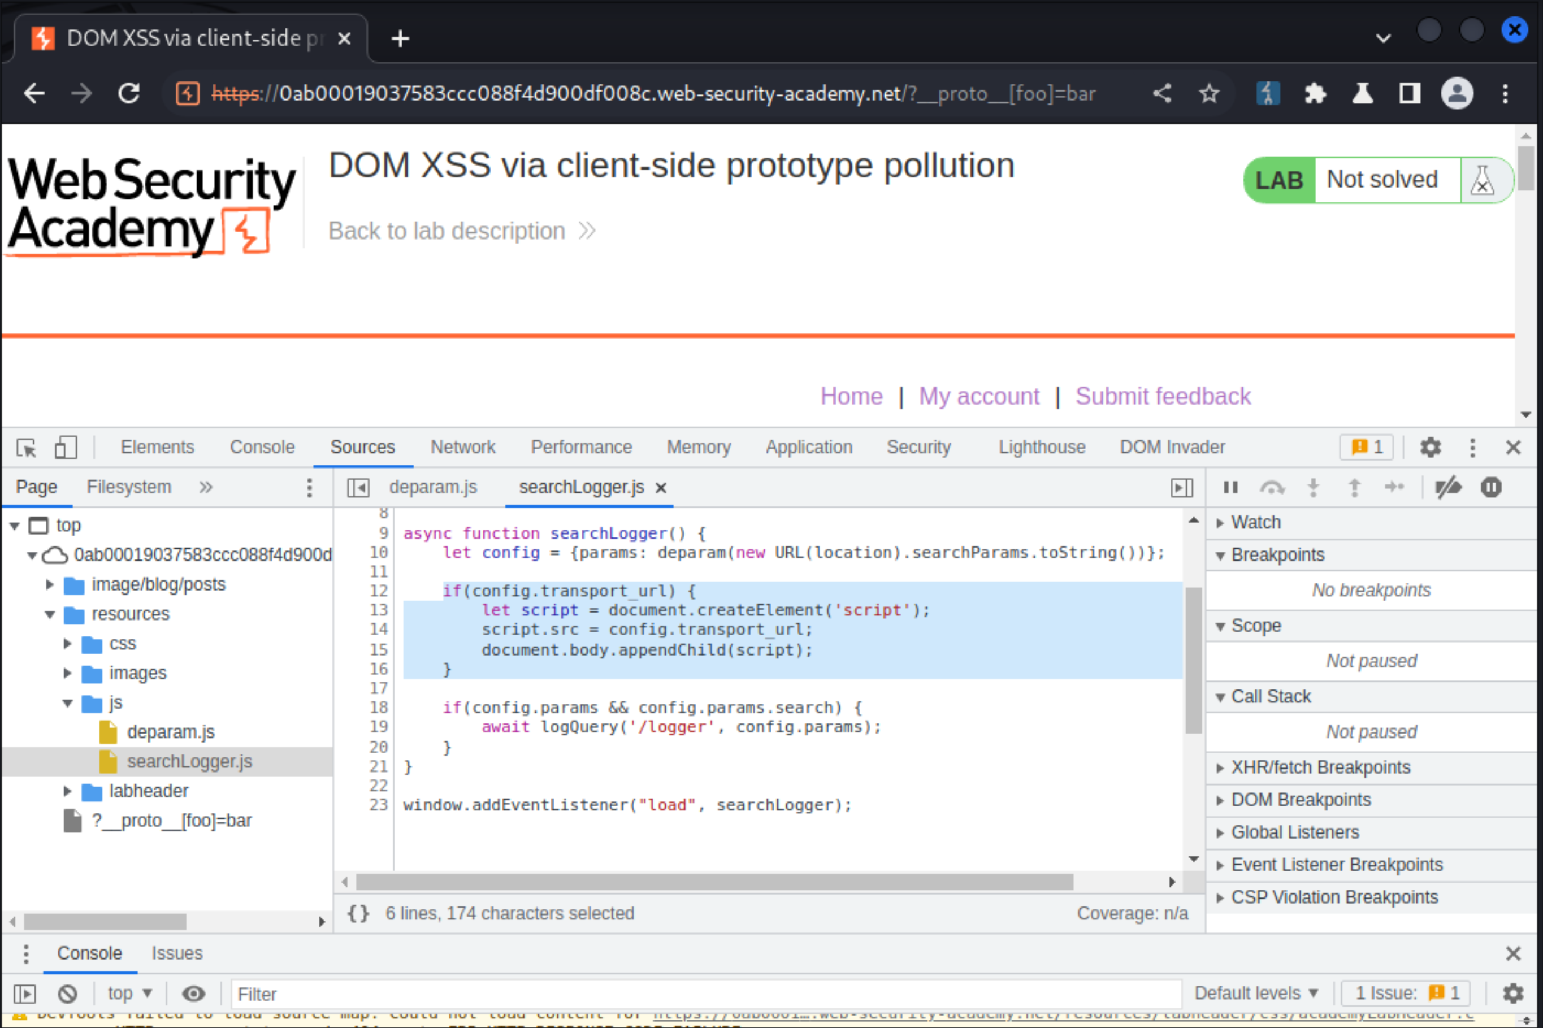Click the browser back arrow
This screenshot has width=1543, height=1028.
click(34, 94)
